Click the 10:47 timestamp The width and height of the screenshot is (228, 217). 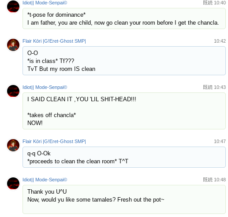pos(220,141)
